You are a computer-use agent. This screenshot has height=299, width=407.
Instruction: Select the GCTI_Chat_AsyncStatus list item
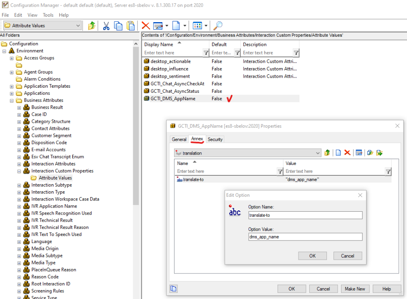[x=174, y=91]
